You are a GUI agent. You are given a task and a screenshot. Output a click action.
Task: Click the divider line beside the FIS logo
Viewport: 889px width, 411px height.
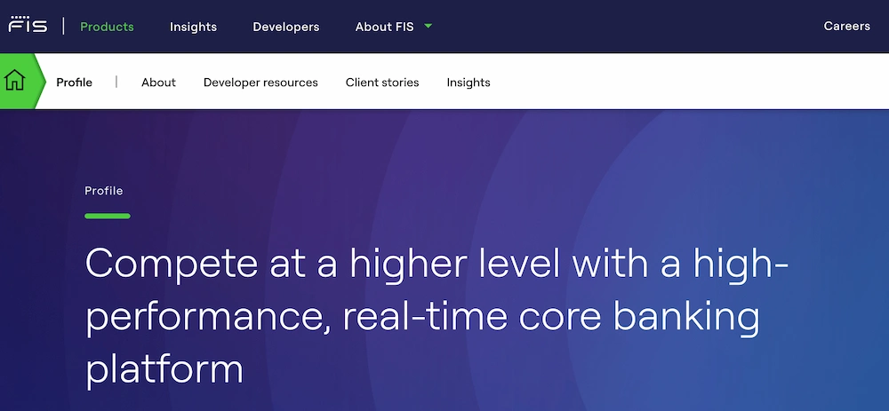pos(63,26)
